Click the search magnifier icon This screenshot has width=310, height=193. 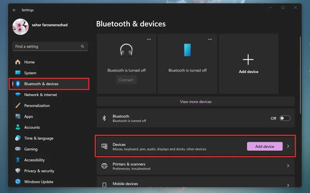tap(82, 46)
